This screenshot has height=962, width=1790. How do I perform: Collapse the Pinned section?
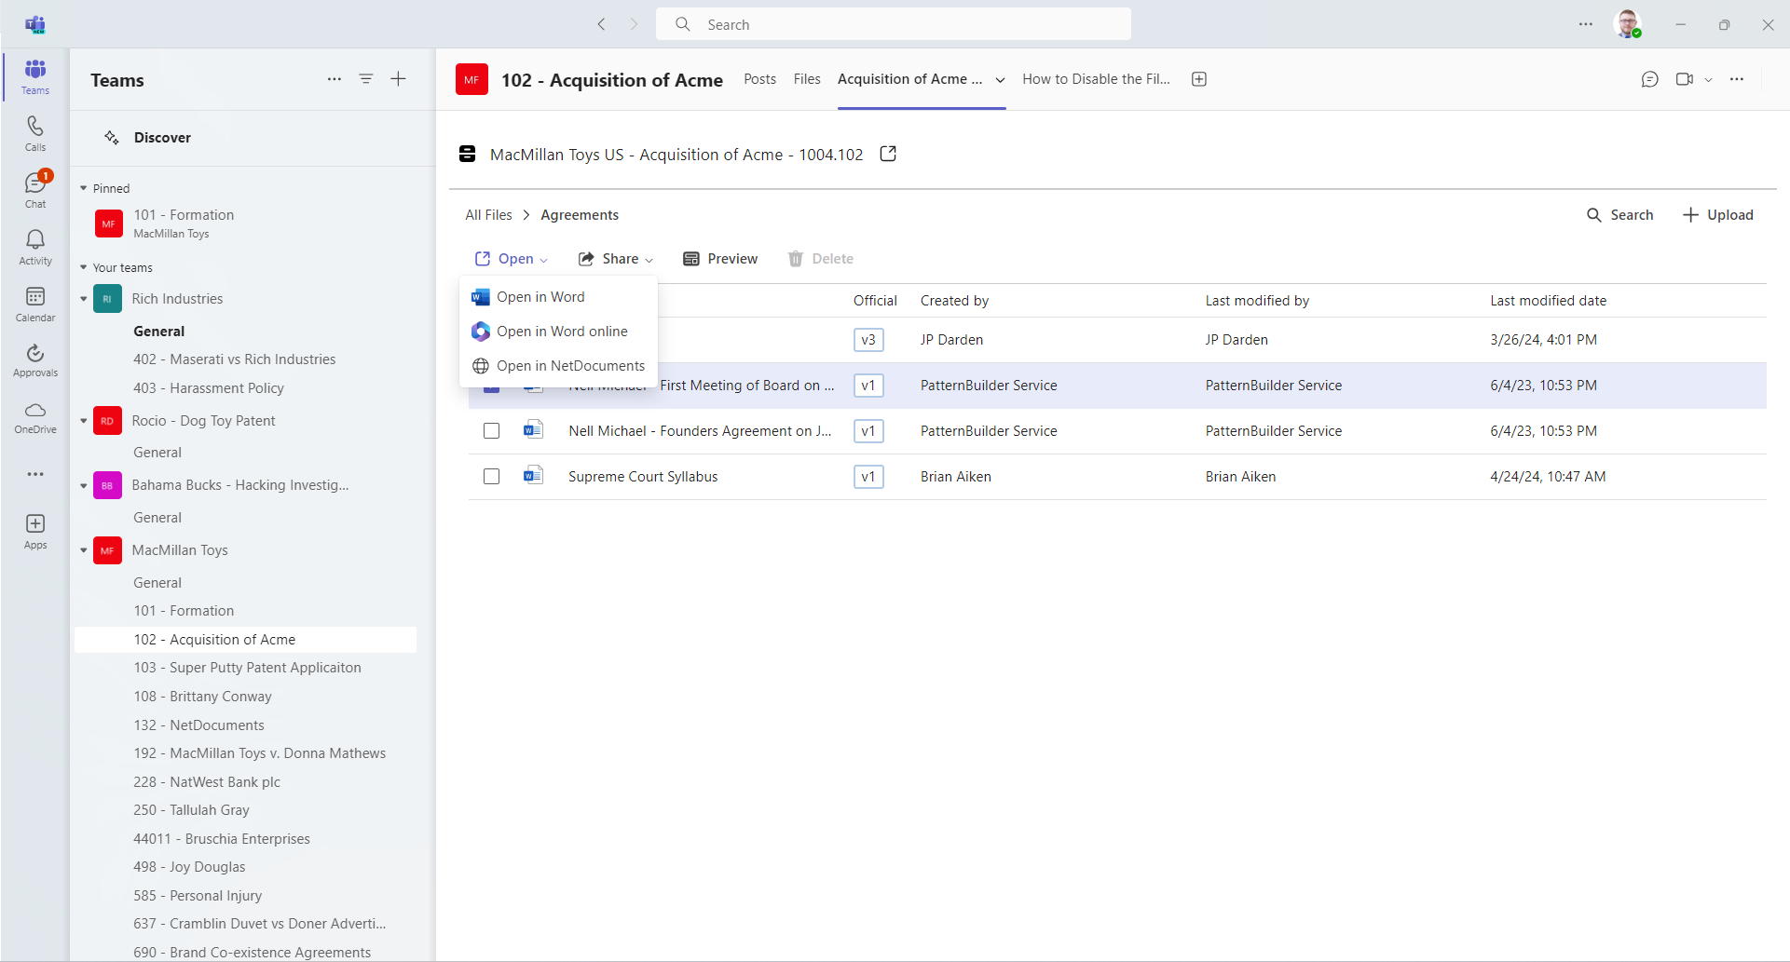83,187
